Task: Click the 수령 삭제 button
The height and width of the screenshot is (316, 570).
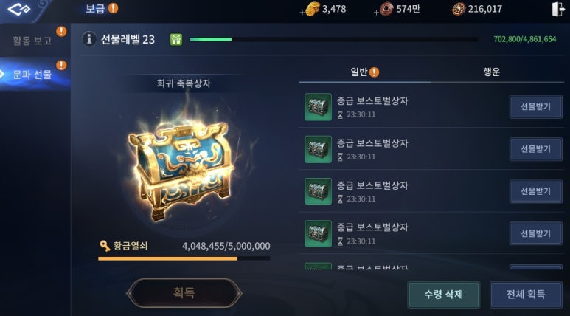Action: click(443, 294)
